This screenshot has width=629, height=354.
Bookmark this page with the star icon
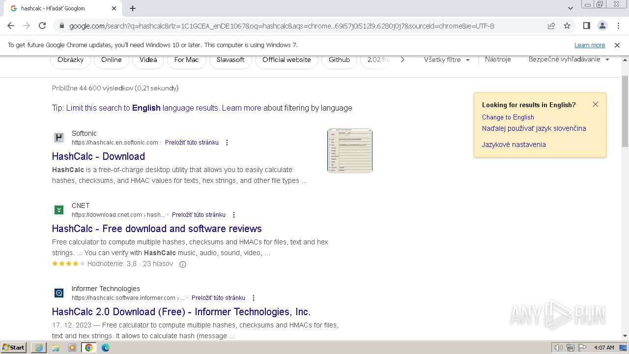pos(567,26)
